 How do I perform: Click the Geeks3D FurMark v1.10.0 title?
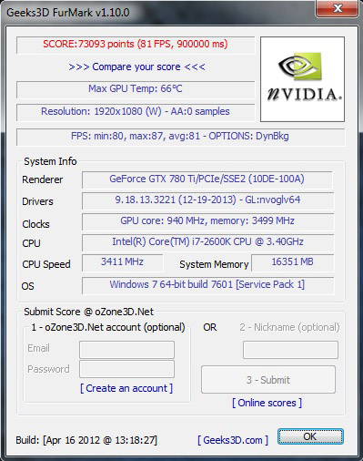(x=68, y=13)
